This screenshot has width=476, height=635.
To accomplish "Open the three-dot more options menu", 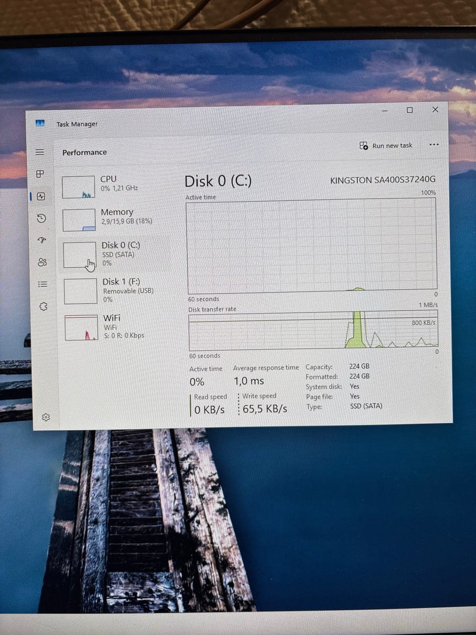I will point(434,144).
